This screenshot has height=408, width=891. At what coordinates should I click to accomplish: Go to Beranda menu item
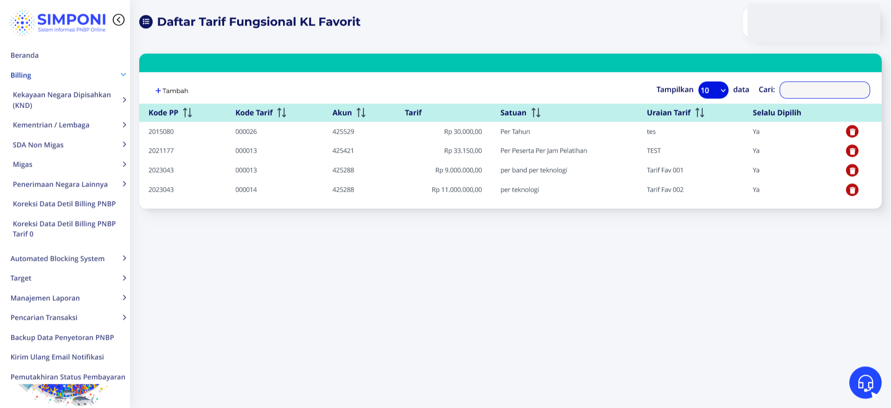[x=25, y=55]
